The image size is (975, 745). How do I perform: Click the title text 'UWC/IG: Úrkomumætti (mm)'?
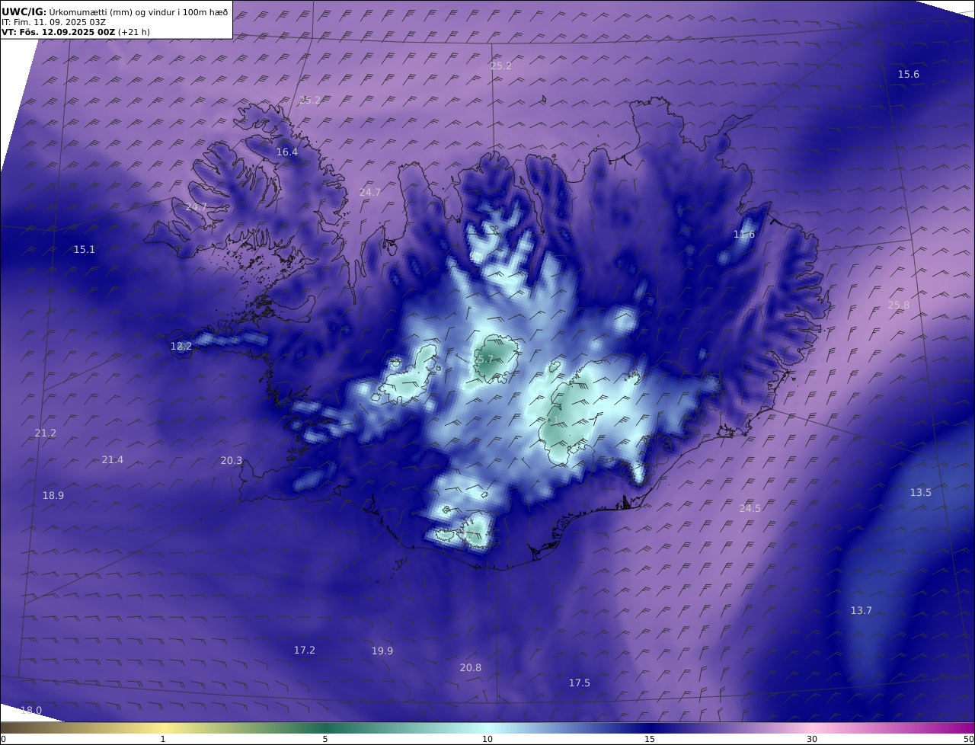[x=66, y=12]
